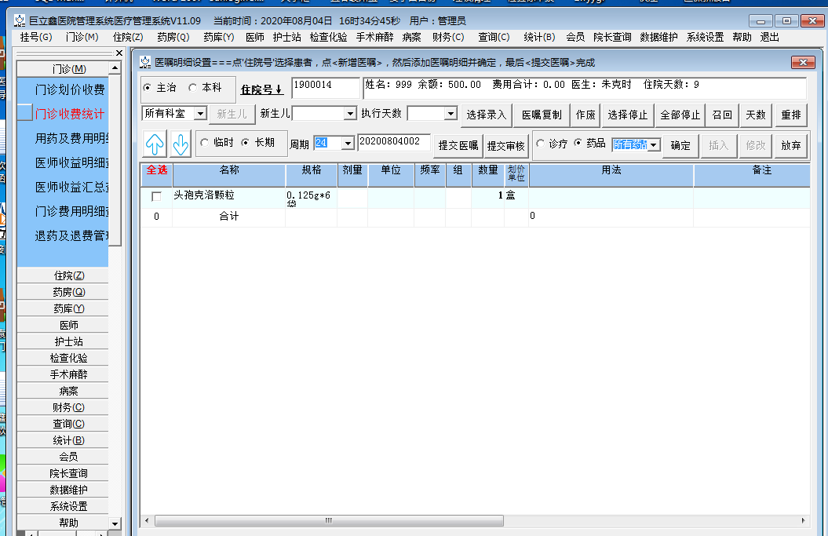Move the order up with the blue up arrow

[154, 144]
